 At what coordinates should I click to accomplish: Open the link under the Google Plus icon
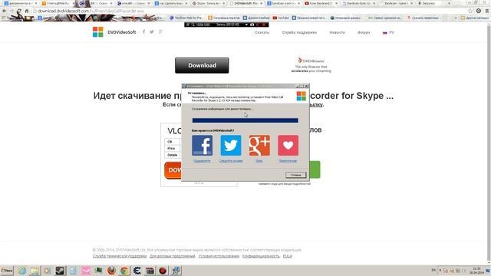(259, 161)
